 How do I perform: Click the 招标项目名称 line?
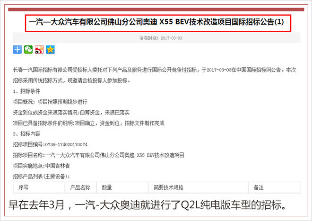pos(98,155)
